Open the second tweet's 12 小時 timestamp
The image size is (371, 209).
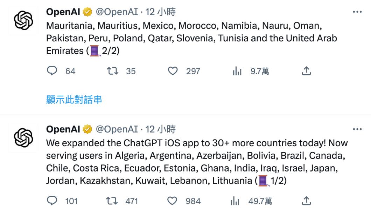[x=161, y=129]
